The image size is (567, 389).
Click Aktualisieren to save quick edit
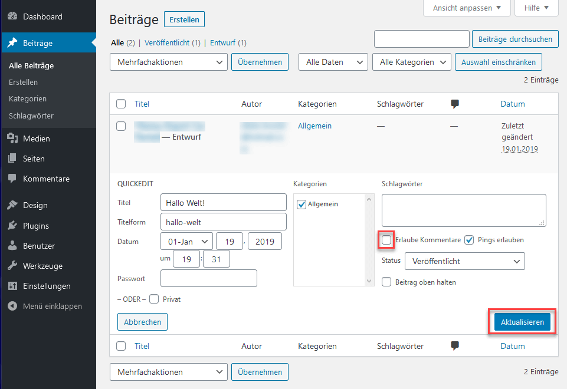pos(522,322)
